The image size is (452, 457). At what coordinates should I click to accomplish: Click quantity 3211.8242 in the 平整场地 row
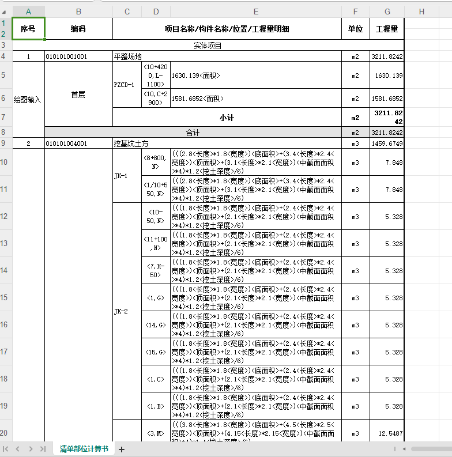[387, 56]
